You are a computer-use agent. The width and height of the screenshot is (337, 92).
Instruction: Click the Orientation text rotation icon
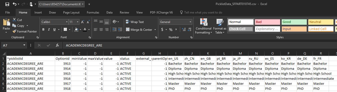pyautogui.click(x=115, y=22)
